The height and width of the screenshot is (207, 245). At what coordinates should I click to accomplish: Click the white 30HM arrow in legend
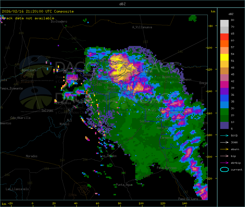[x=224, y=142]
